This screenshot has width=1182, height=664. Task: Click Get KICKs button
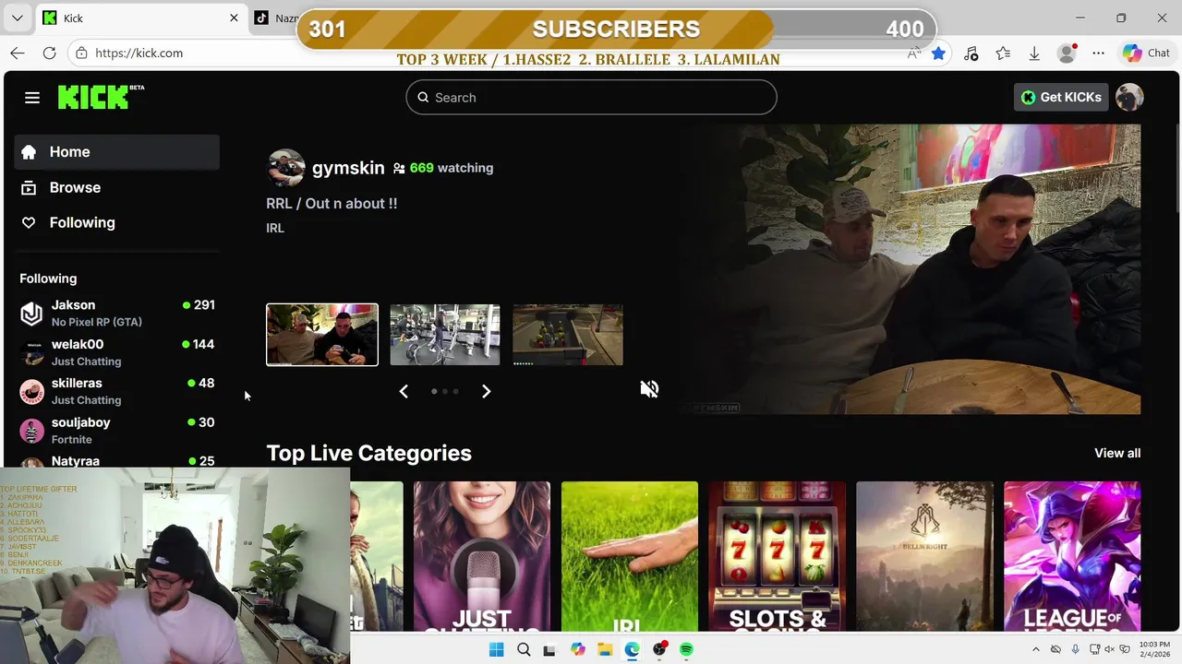tap(1061, 97)
